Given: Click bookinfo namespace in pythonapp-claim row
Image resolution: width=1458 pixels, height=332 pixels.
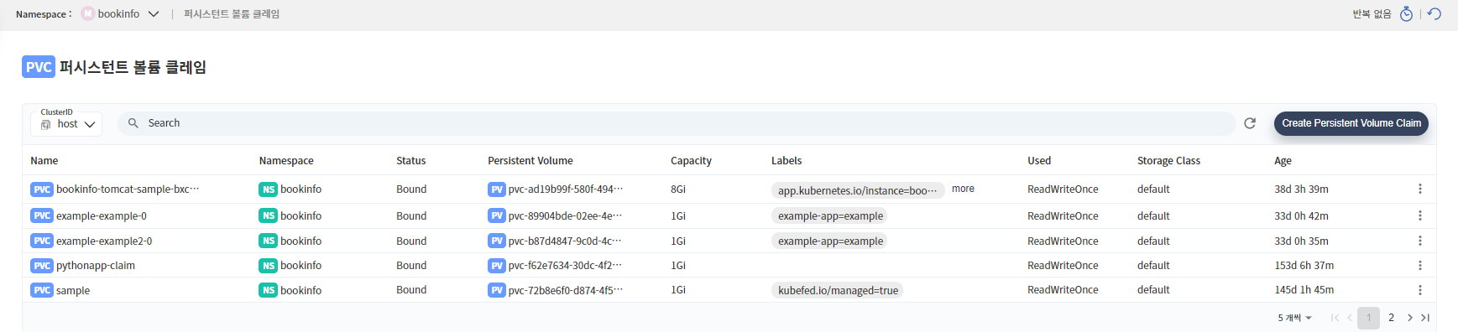Looking at the screenshot, I should tap(300, 266).
